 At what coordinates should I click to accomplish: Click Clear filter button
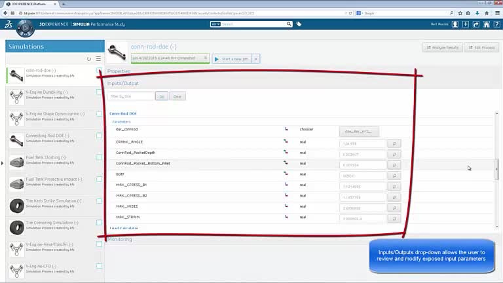click(x=177, y=96)
